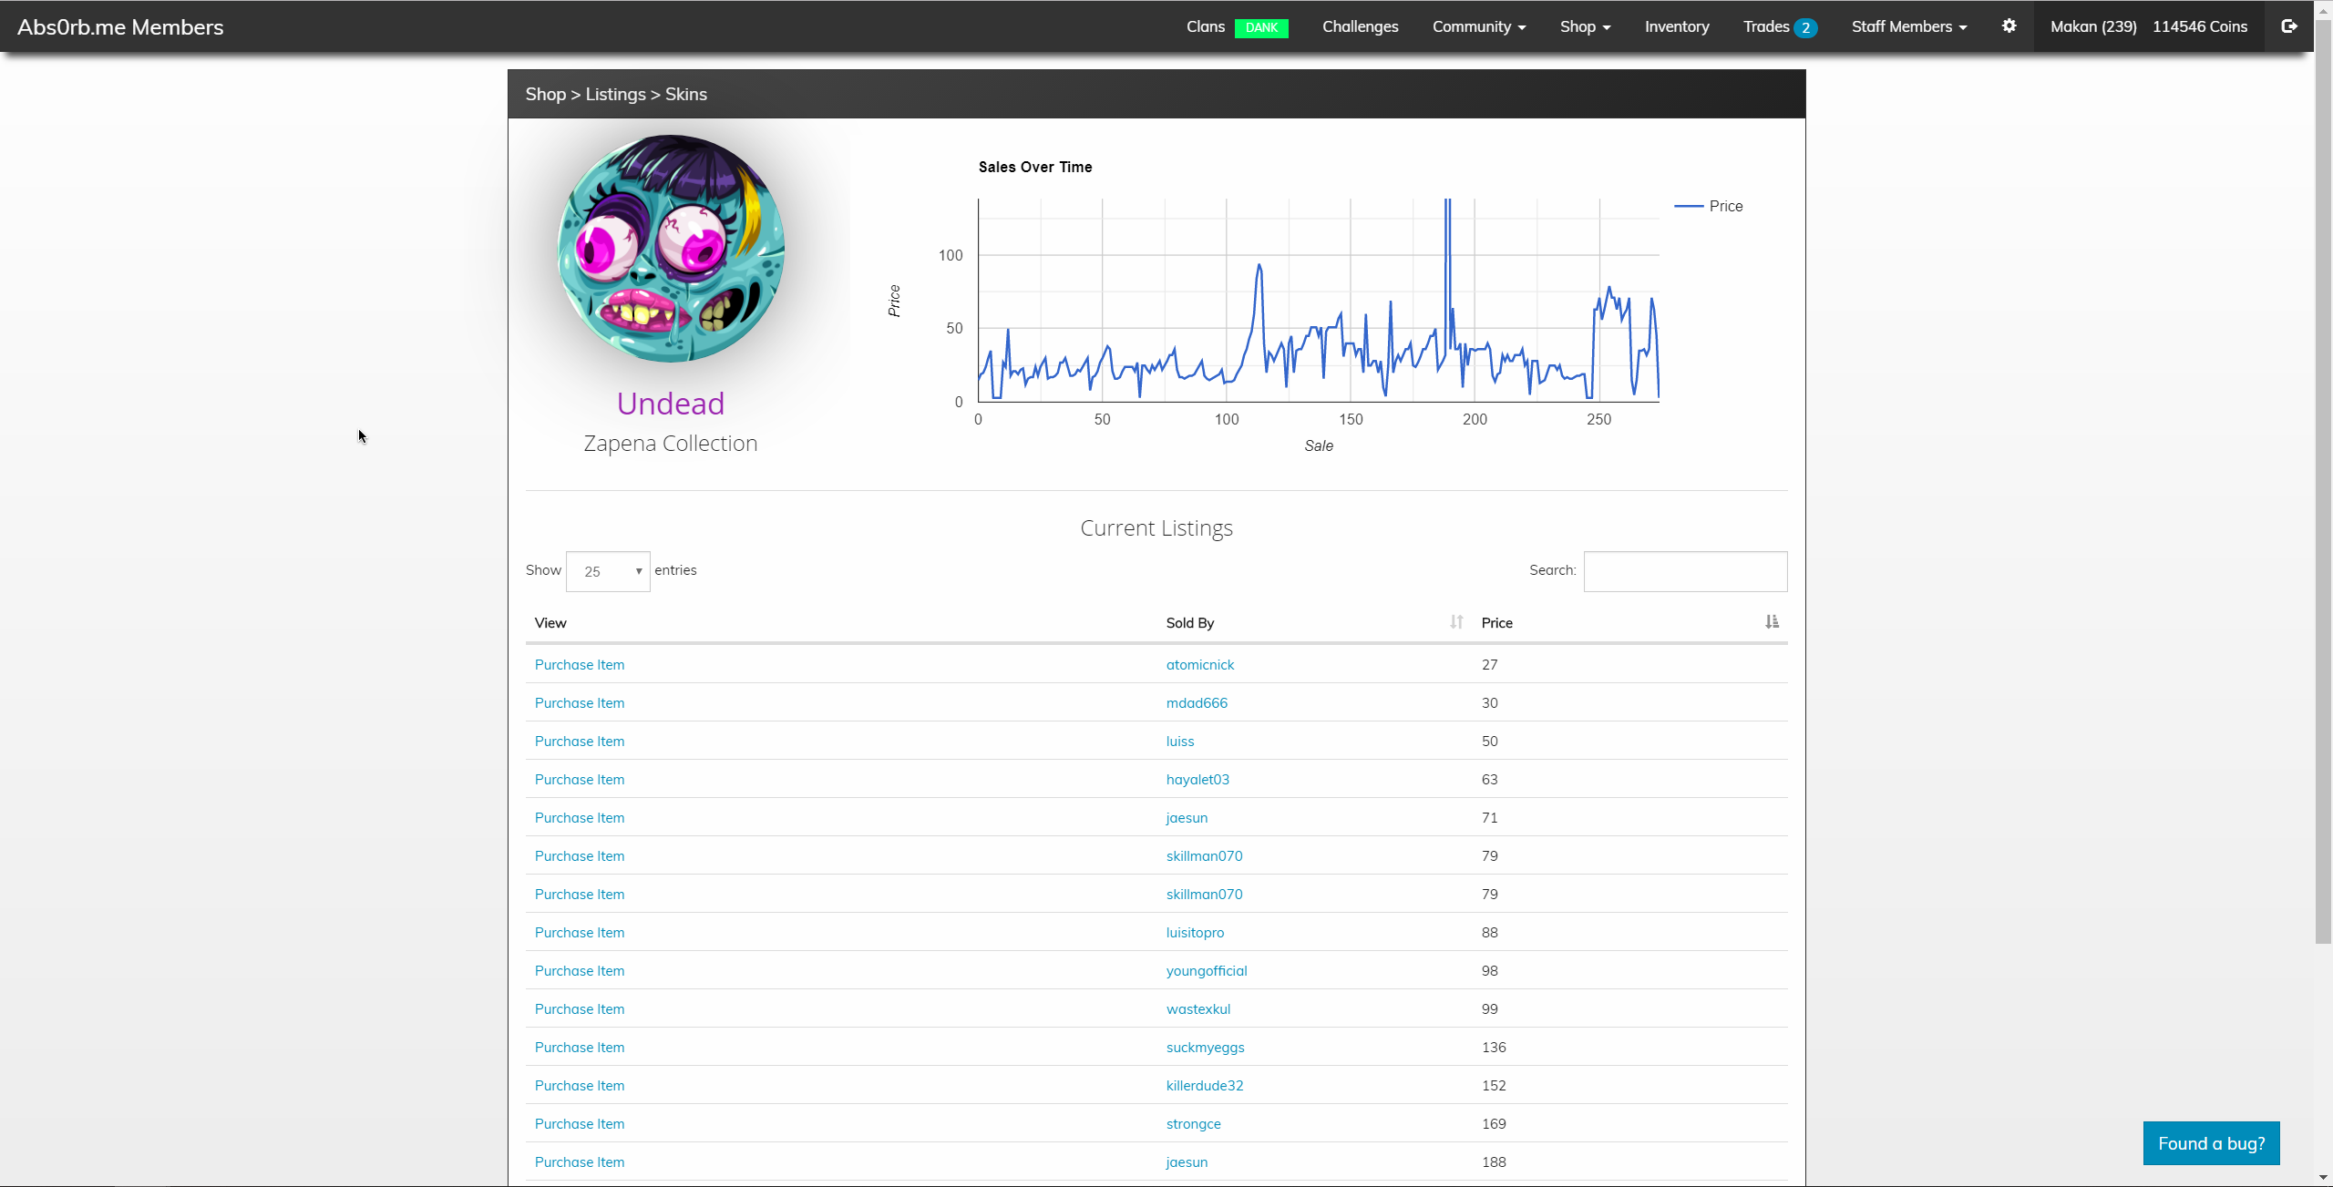Open seller atomicnick's profile
Image resolution: width=2333 pixels, height=1187 pixels.
[1200, 664]
